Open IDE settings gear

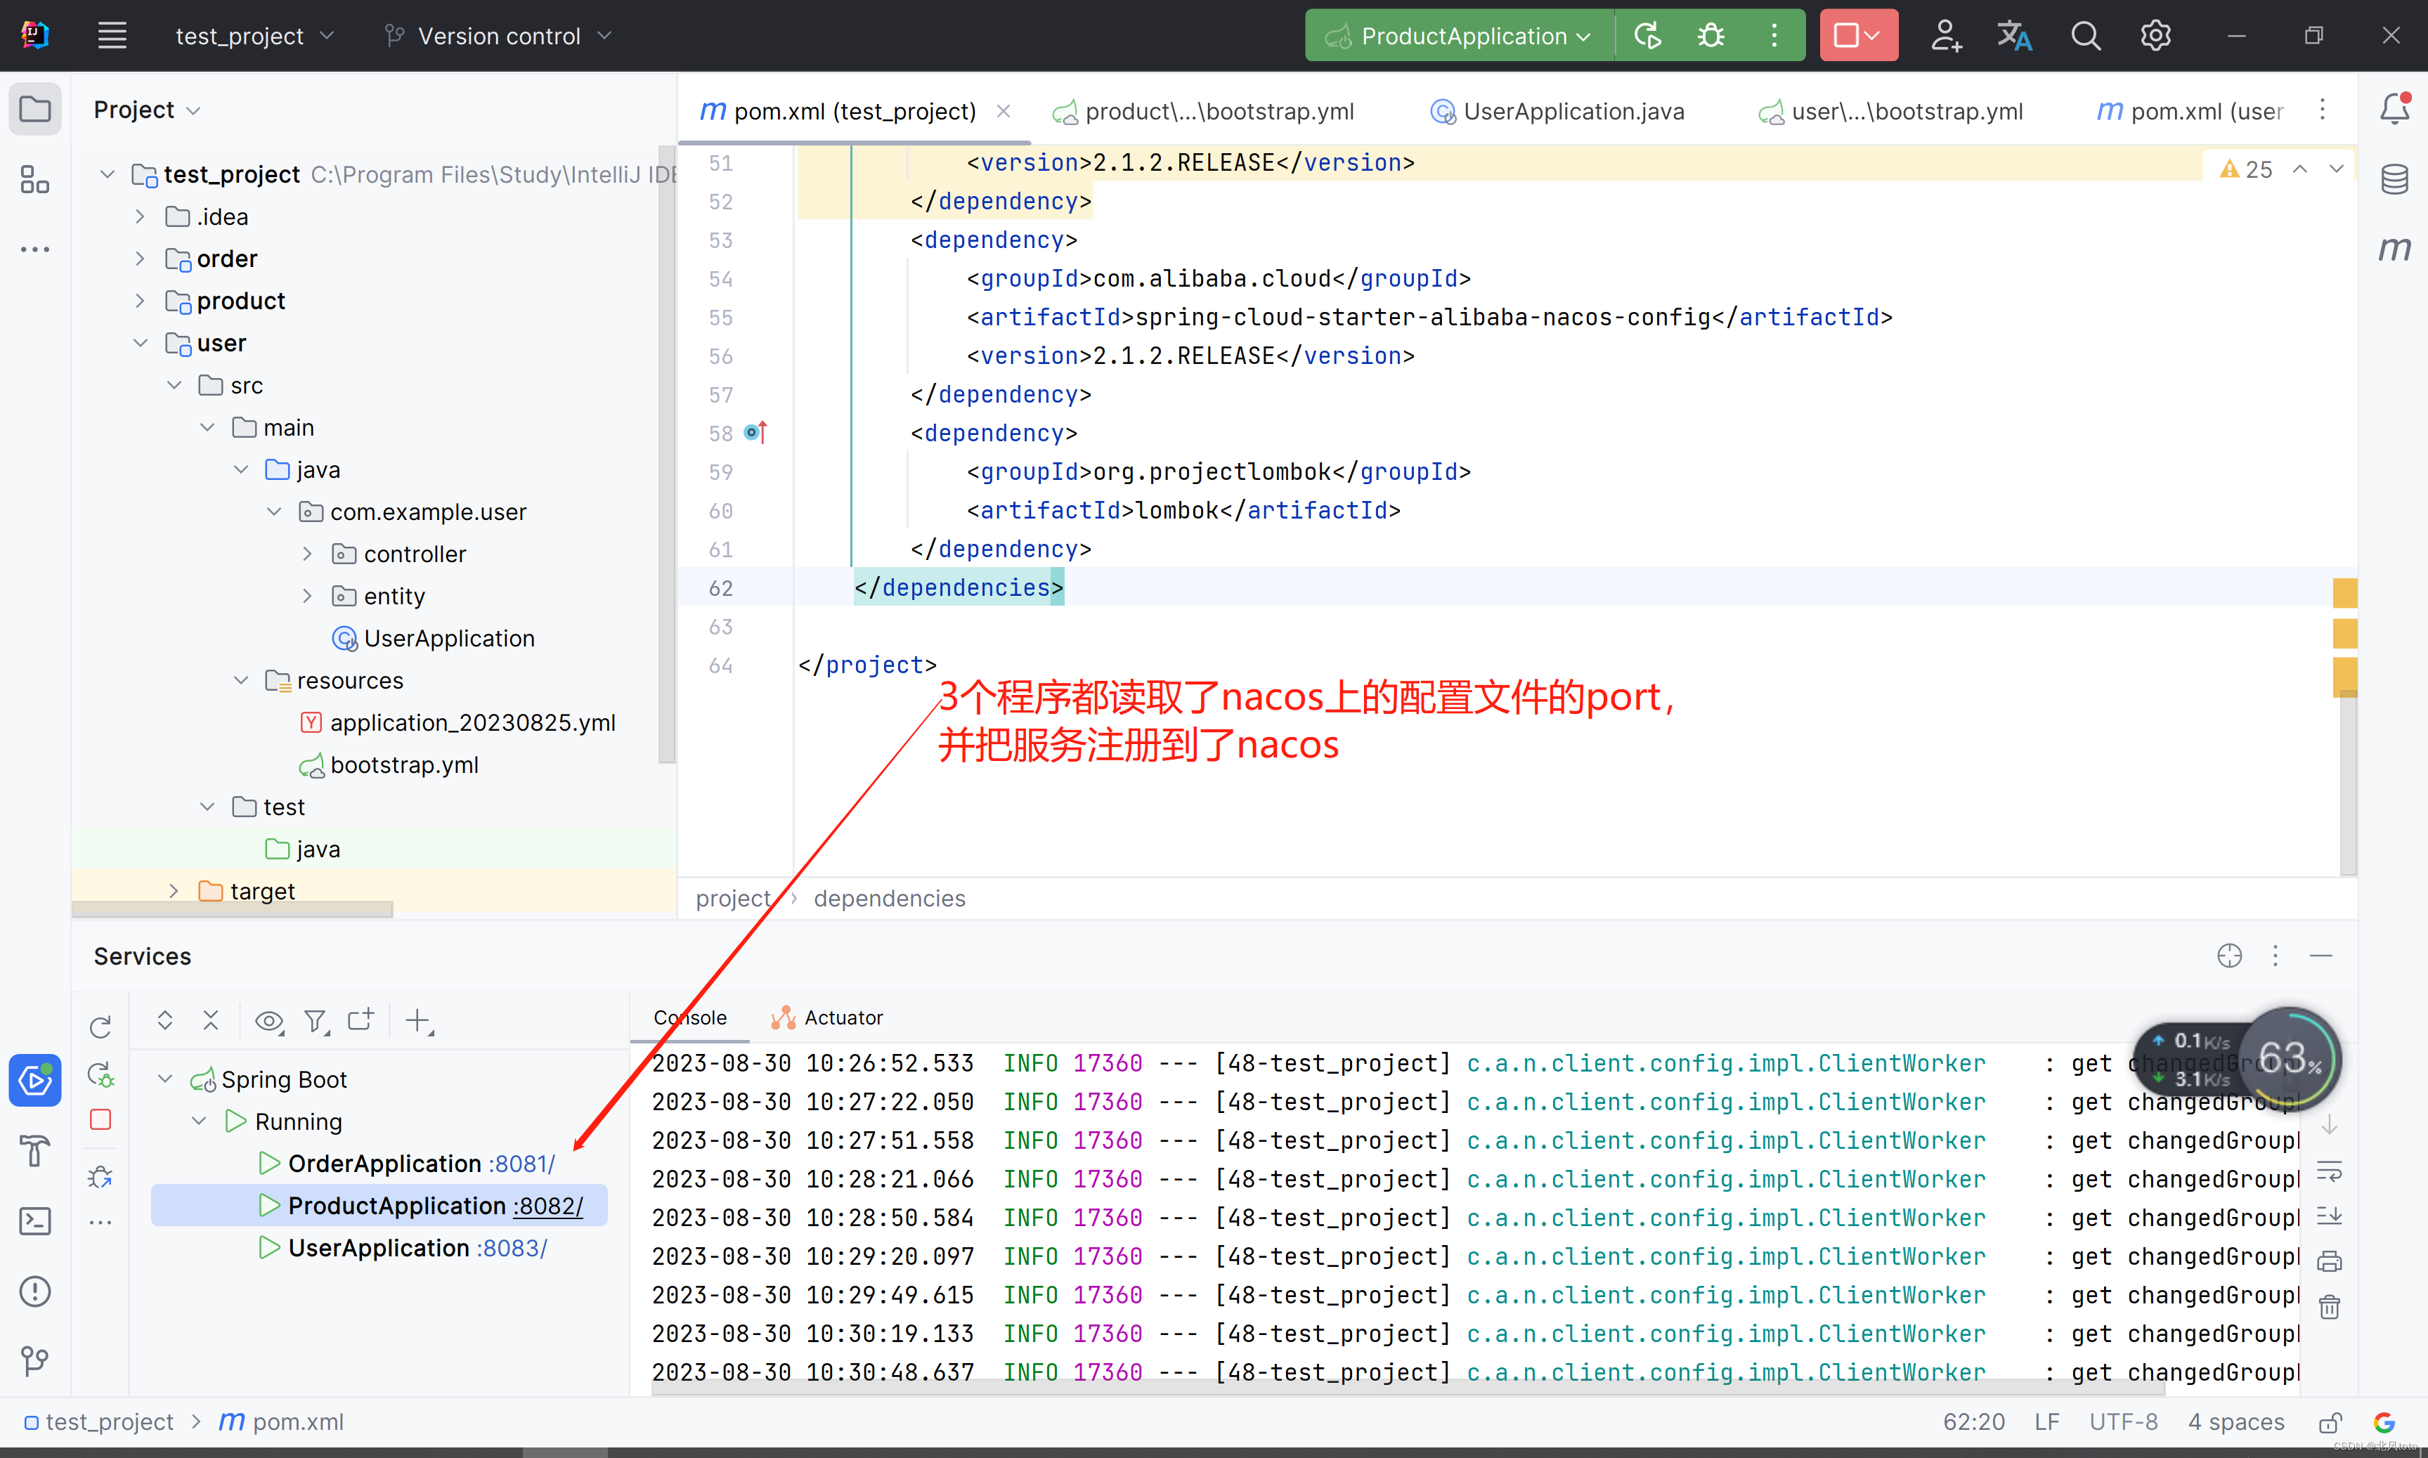coord(2156,35)
